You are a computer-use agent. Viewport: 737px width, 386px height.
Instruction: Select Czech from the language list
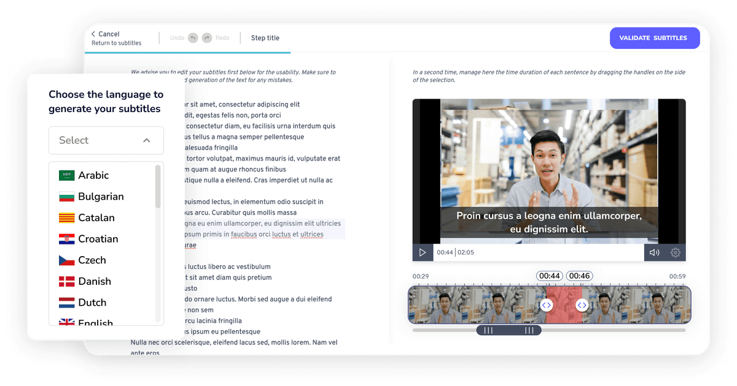pos(92,260)
